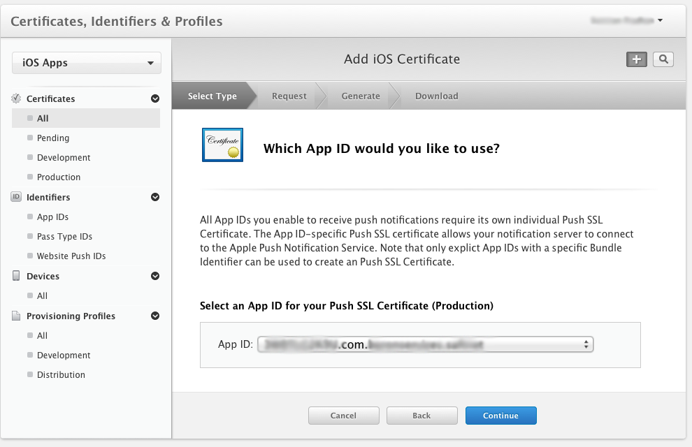Click the Request step in the wizard

tap(289, 96)
